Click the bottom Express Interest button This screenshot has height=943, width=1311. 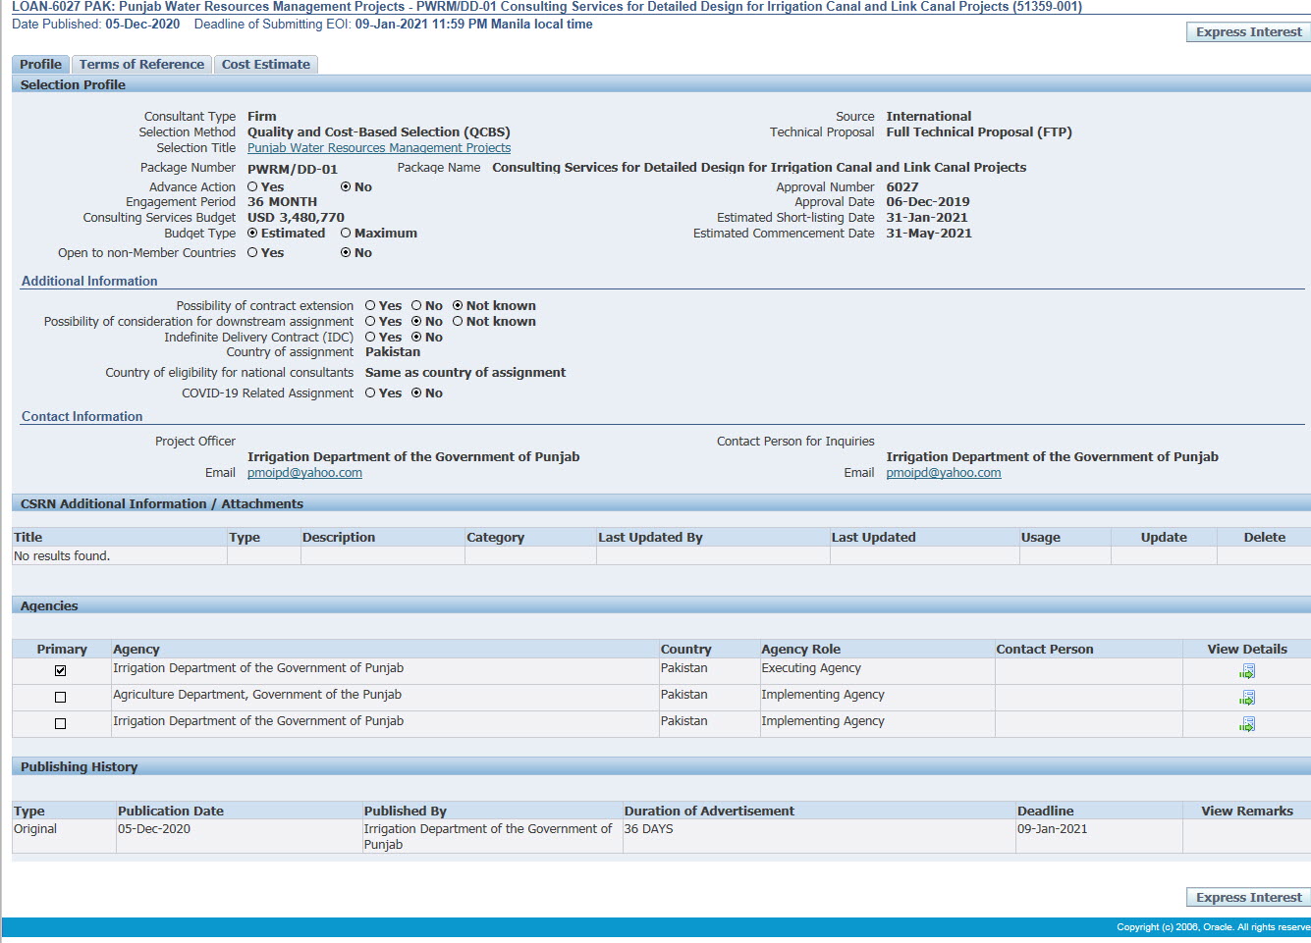point(1248,898)
